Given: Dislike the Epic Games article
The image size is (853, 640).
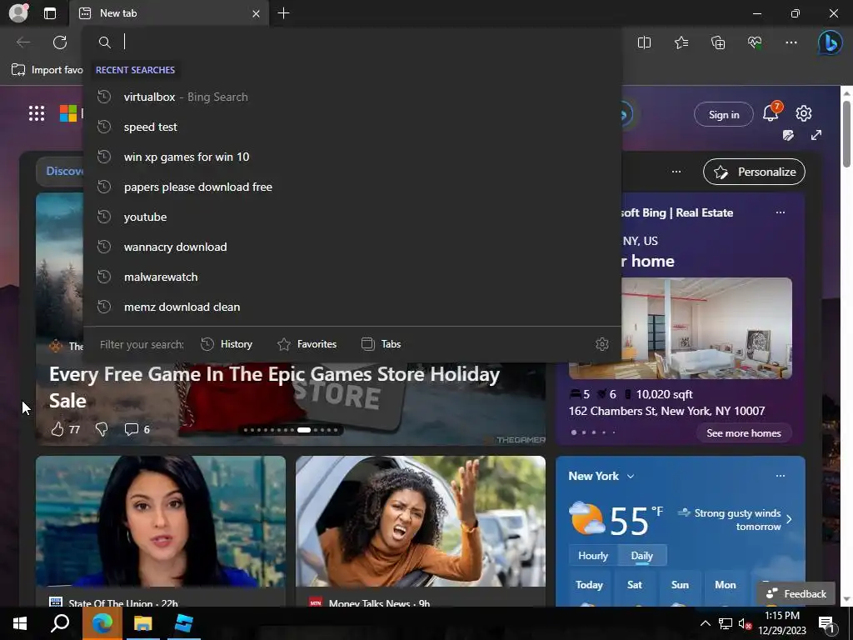Looking at the screenshot, I should [x=101, y=429].
